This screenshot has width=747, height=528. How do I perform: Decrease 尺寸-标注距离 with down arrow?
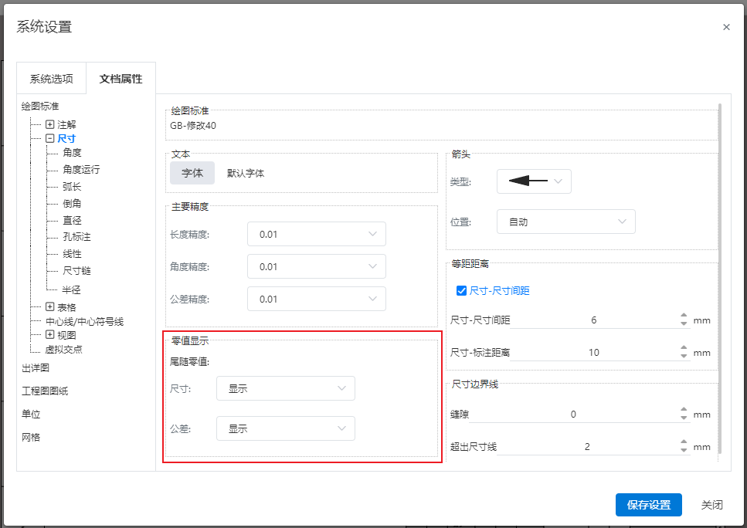click(x=684, y=356)
